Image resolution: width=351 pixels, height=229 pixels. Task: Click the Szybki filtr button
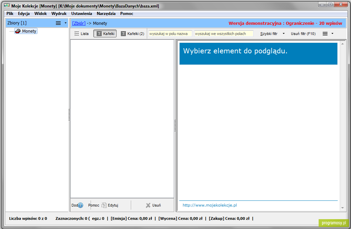point(269,34)
